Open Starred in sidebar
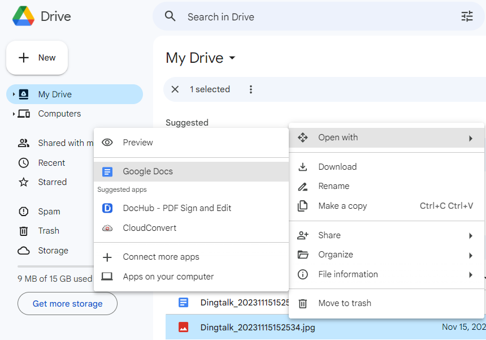The width and height of the screenshot is (486, 340). (52, 182)
